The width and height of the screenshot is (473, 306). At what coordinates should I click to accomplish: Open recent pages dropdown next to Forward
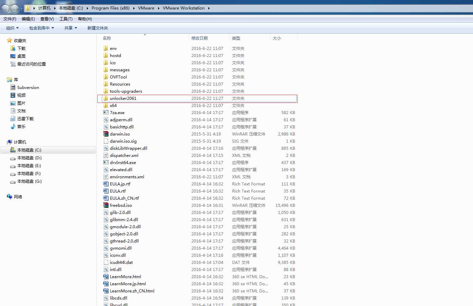point(21,8)
